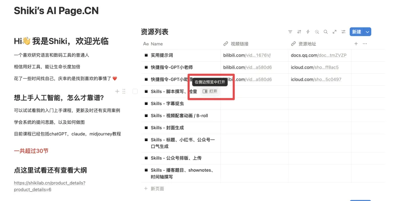Click the sort arrows icon

point(299,32)
